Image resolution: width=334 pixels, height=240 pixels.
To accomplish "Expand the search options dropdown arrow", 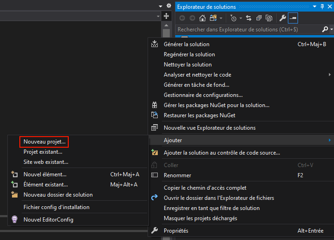I will (x=331, y=29).
